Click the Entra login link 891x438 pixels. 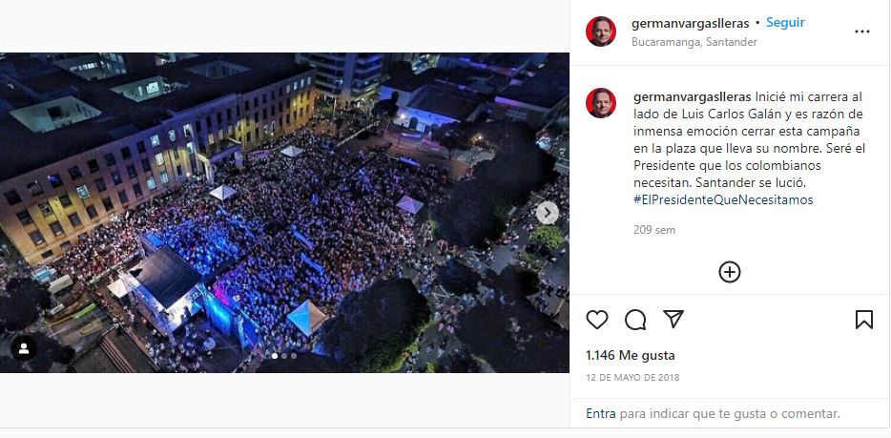click(601, 413)
